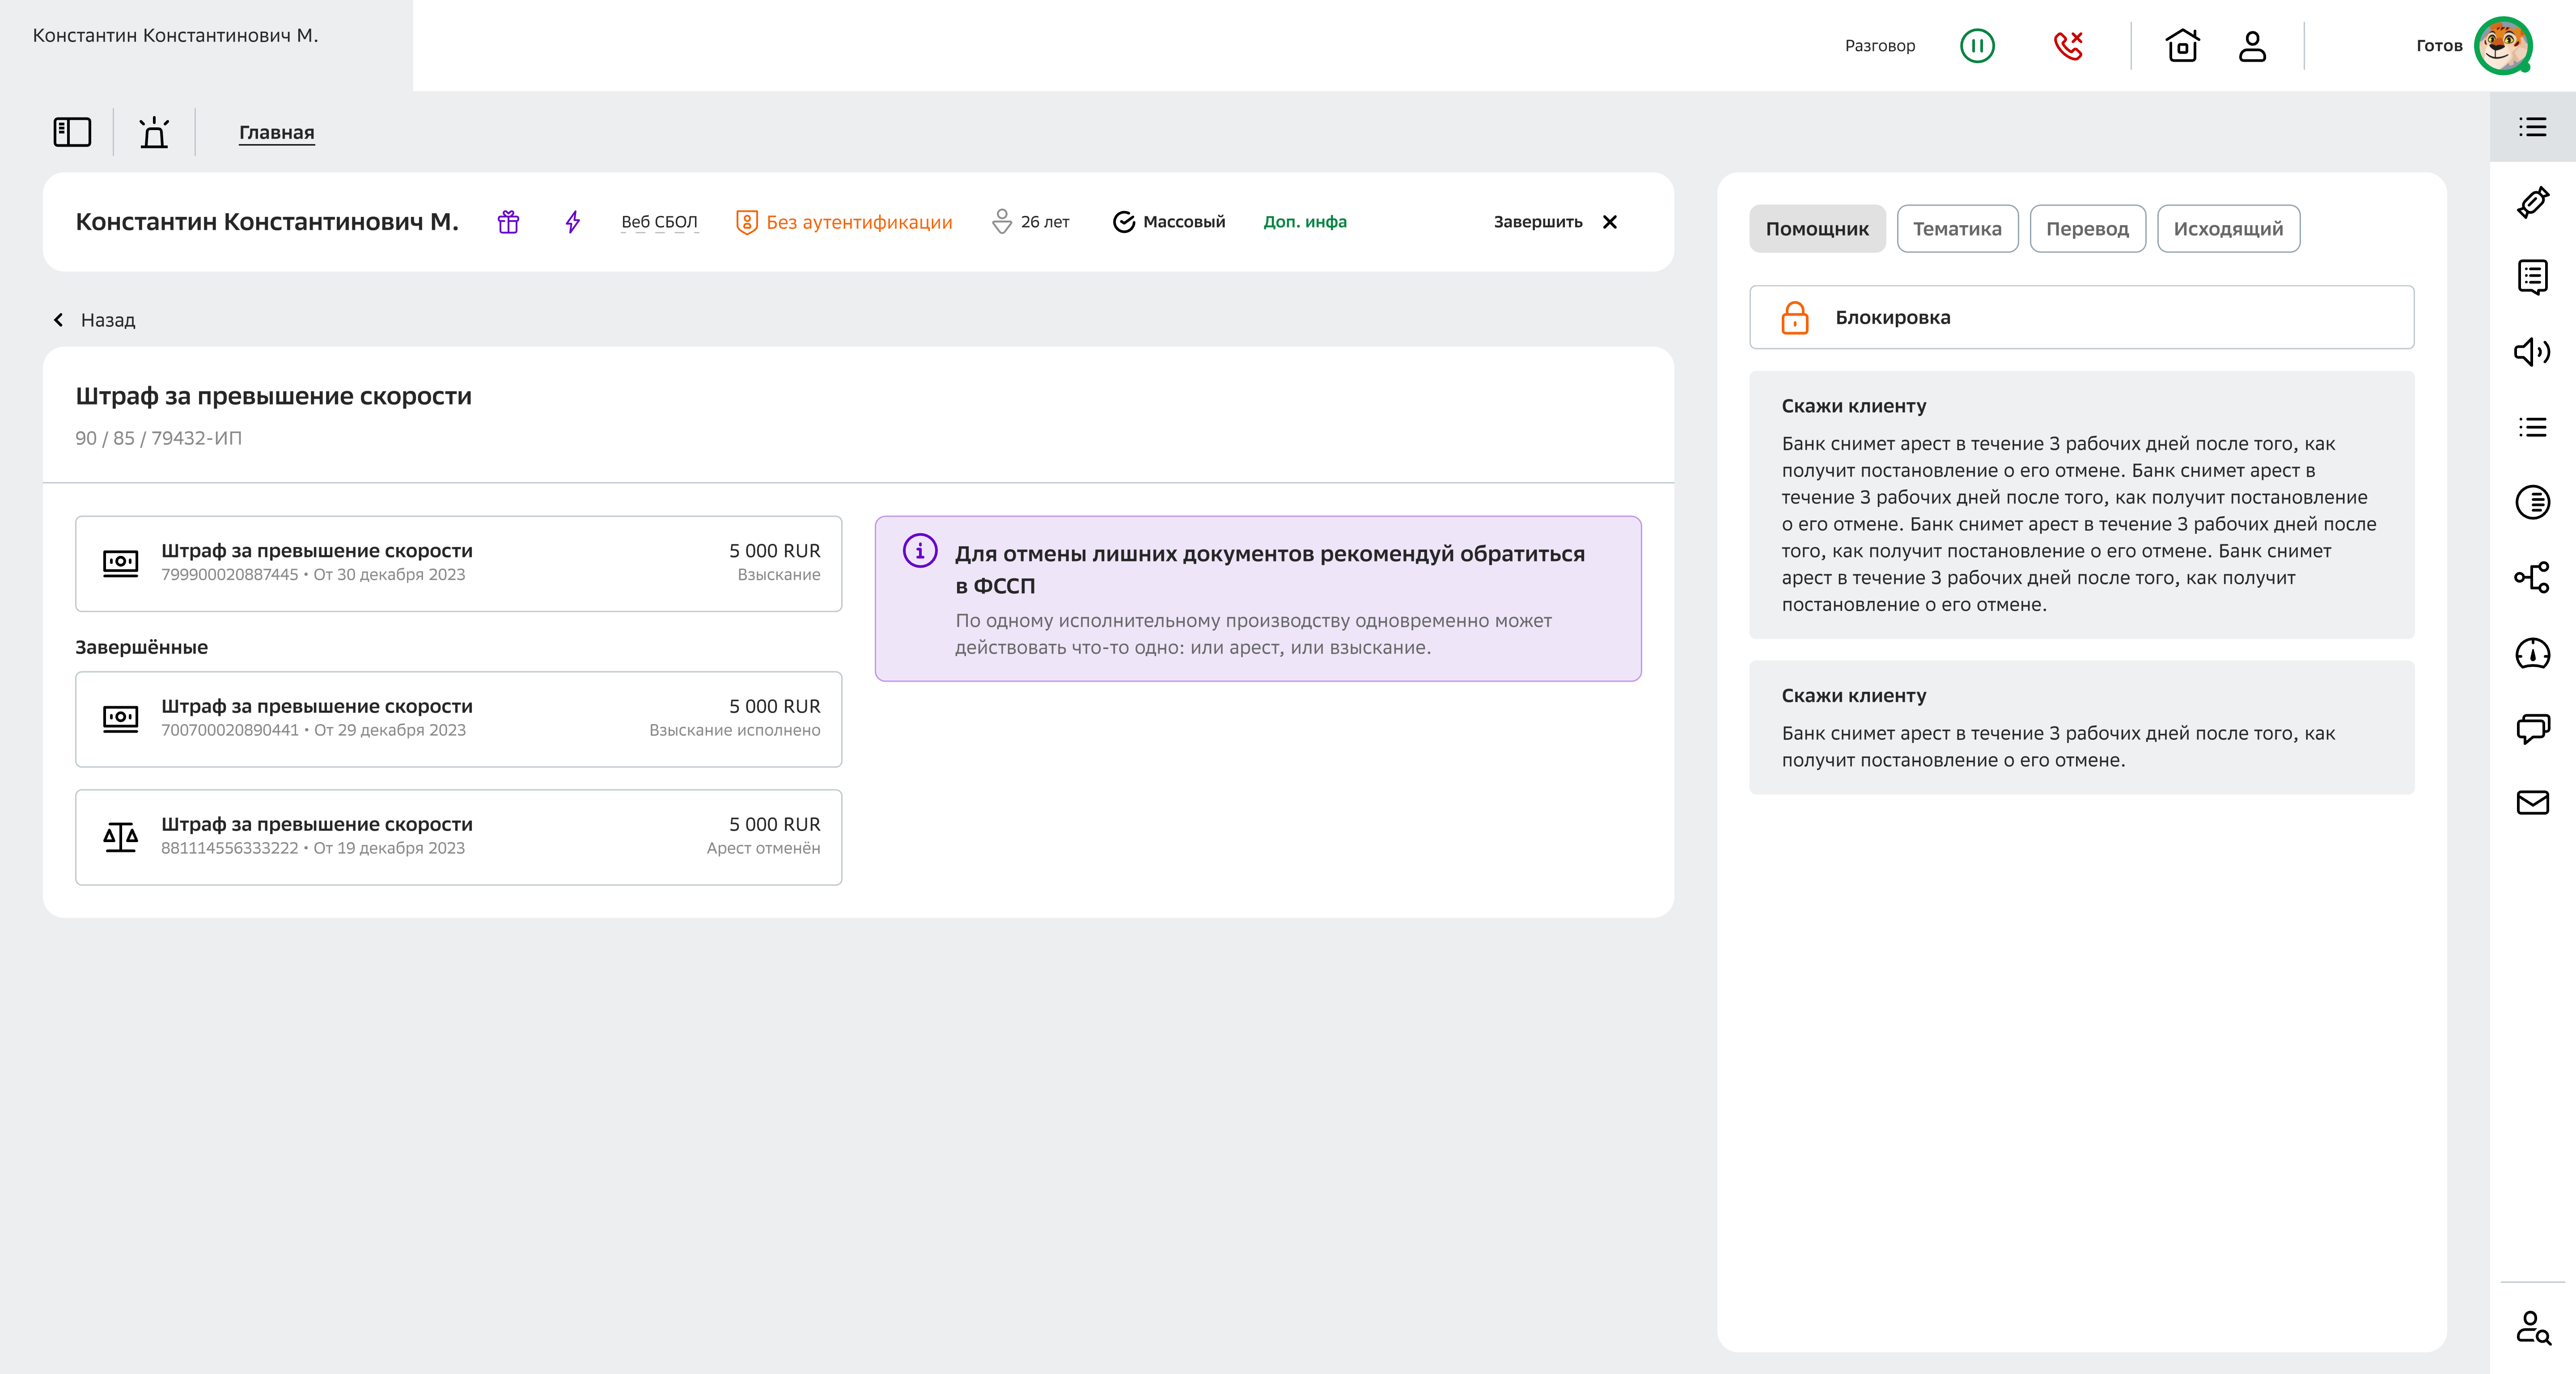Select the Исходящий tab
The image size is (2576, 1374).
click(x=2228, y=229)
